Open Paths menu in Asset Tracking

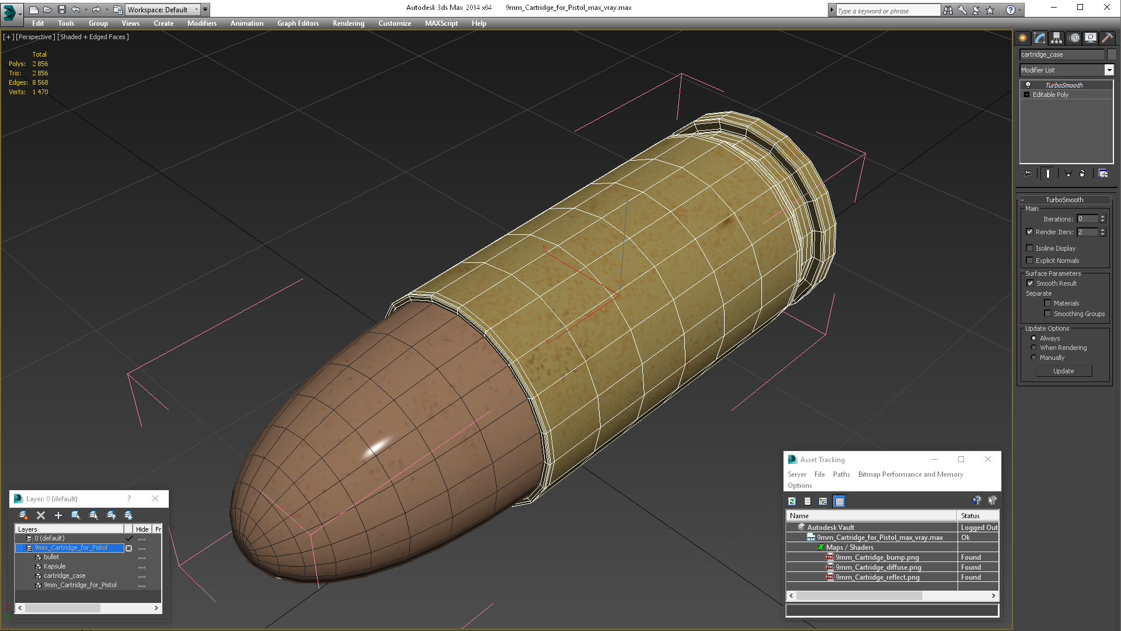point(841,474)
